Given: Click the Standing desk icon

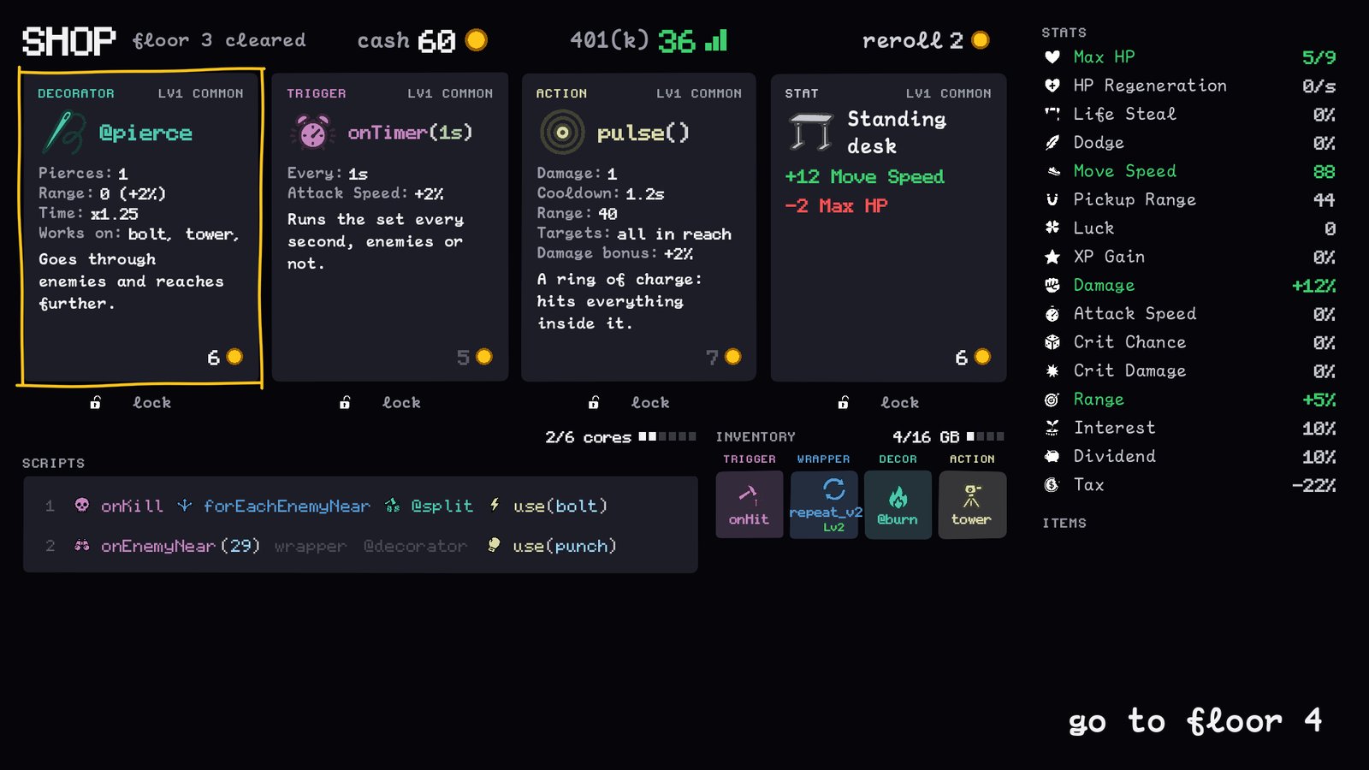Looking at the screenshot, I should [x=810, y=133].
